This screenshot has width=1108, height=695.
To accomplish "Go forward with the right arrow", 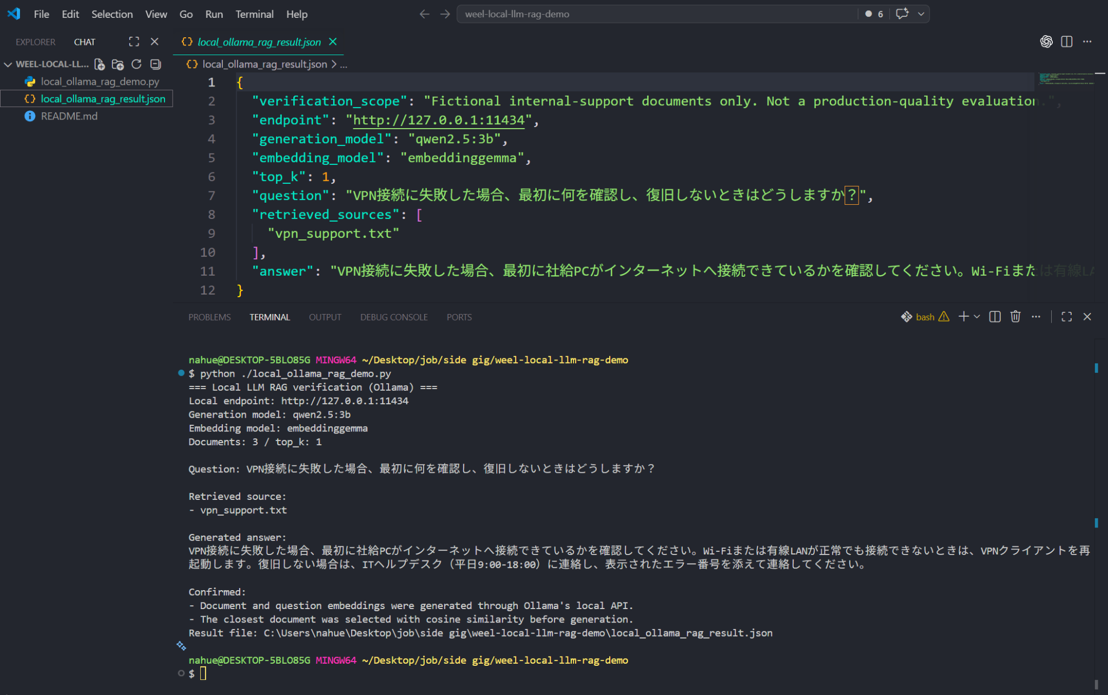I will [x=445, y=14].
